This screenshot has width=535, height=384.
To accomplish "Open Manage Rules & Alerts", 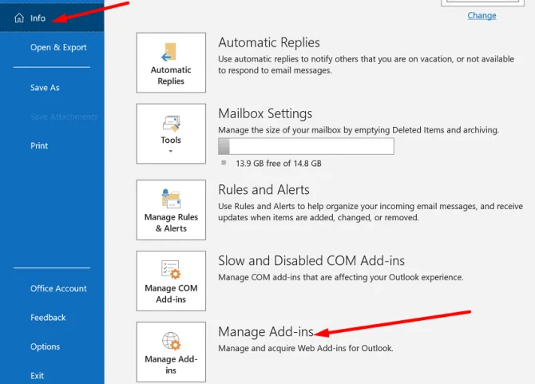I will coord(171,210).
